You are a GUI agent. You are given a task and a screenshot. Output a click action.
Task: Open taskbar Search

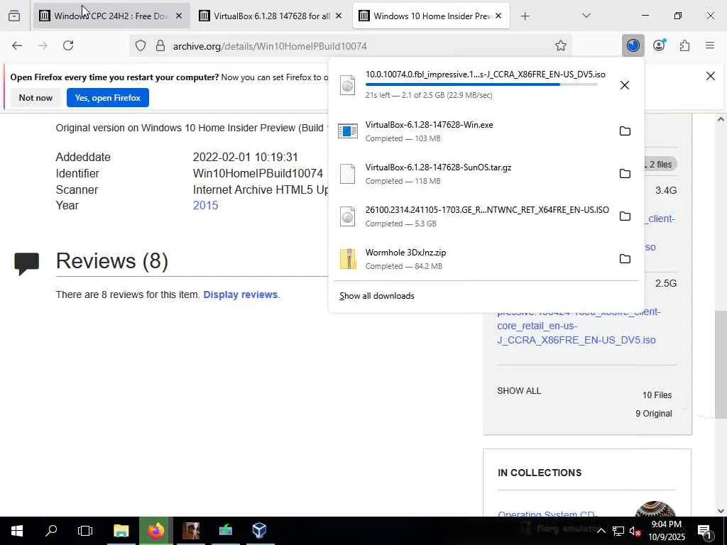tap(51, 530)
